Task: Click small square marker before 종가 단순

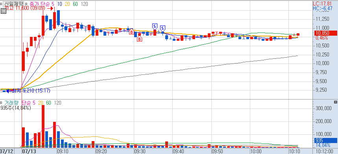Action: (26, 4)
